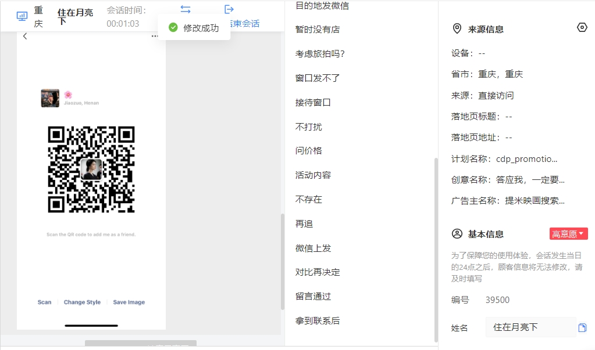
Task: Select quick reply 接待窗口
Action: pyautogui.click(x=313, y=102)
